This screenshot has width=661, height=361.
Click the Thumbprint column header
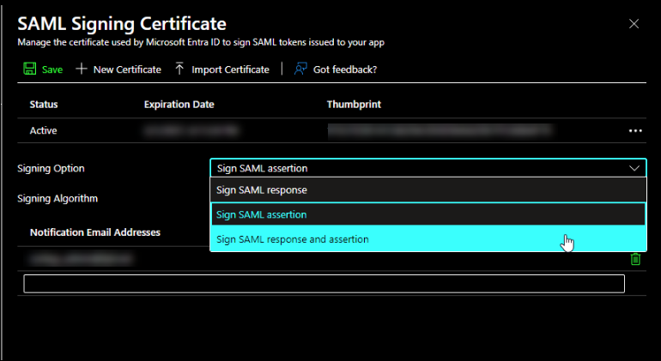[354, 105]
